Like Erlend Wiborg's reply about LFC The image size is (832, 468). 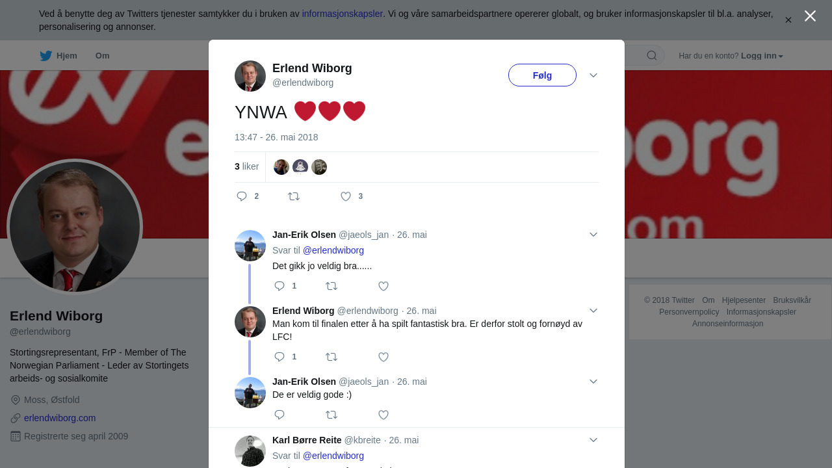click(383, 357)
